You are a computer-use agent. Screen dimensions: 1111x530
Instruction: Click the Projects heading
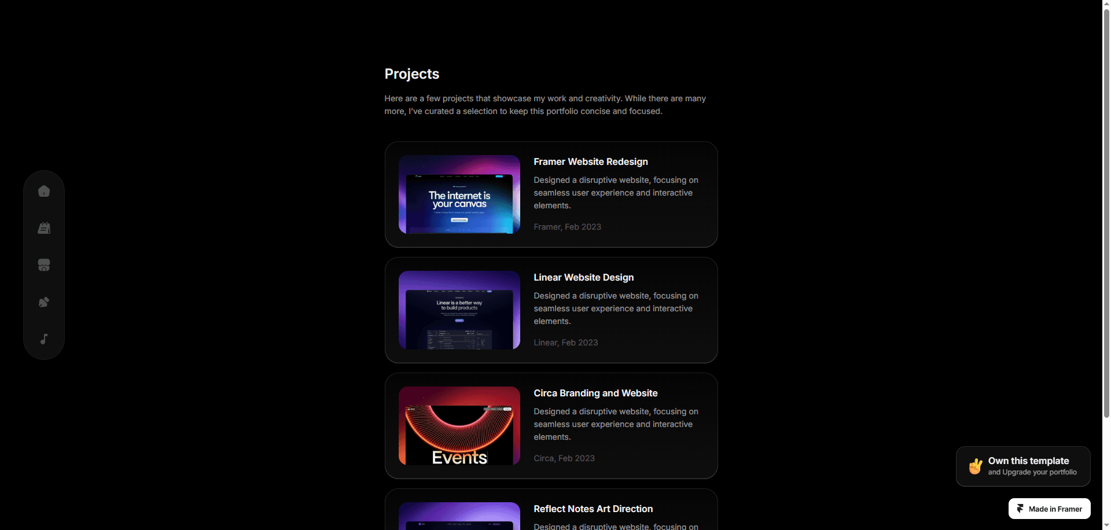(412, 74)
